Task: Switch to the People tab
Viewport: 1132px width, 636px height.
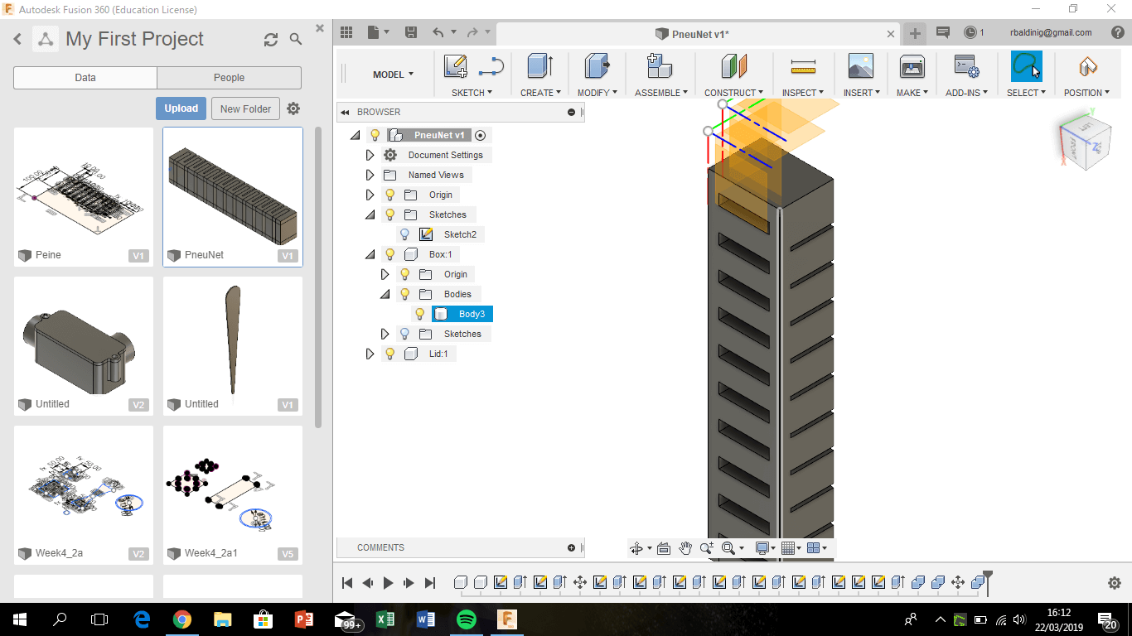Action: click(229, 78)
